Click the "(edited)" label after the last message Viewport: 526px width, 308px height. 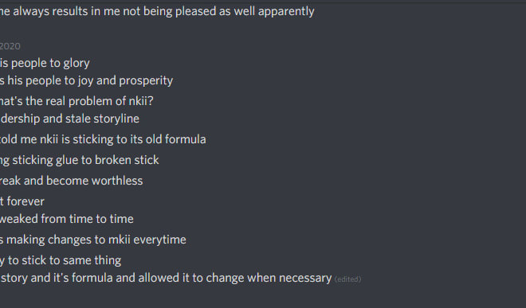[347, 279]
